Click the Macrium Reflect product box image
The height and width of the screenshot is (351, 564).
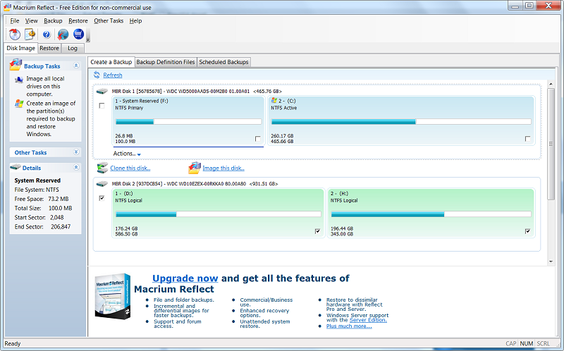tap(113, 296)
